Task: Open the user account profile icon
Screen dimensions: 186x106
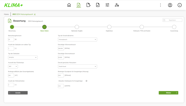Action: pos(170,5)
